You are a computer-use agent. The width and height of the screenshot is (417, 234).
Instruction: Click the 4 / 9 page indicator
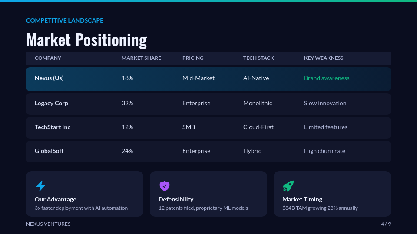tap(386, 224)
